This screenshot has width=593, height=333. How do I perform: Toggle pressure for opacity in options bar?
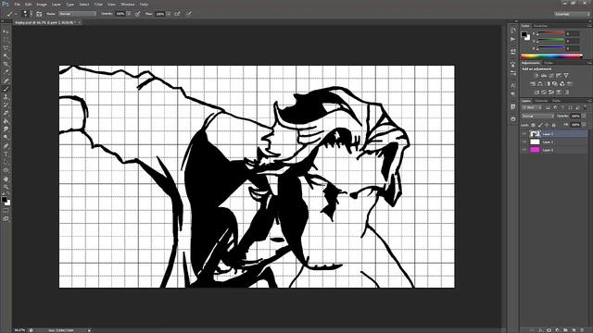click(x=137, y=14)
